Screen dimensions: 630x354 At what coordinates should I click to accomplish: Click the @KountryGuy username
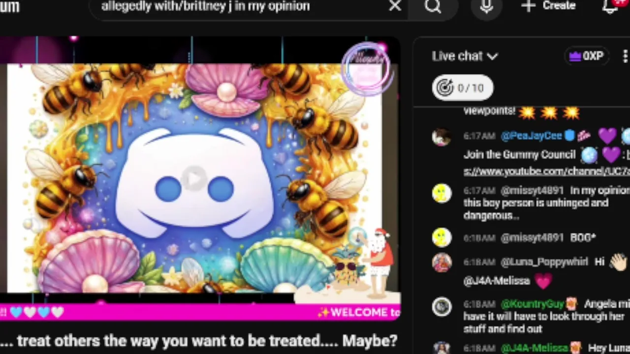532,304
